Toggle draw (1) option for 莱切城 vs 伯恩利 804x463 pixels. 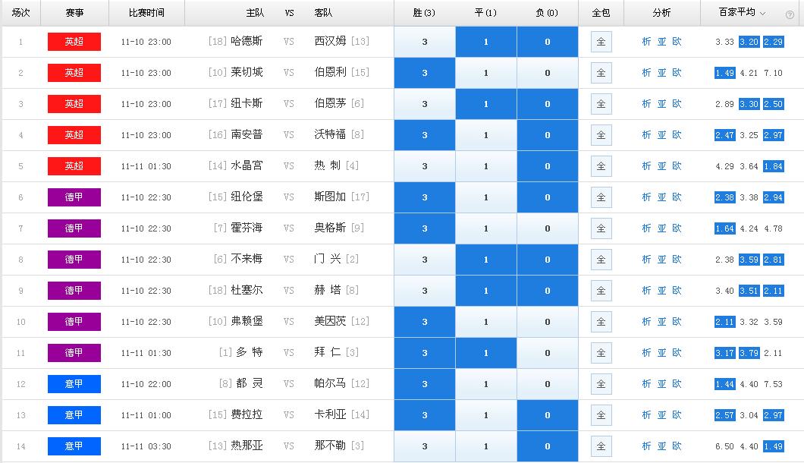pyautogui.click(x=486, y=73)
